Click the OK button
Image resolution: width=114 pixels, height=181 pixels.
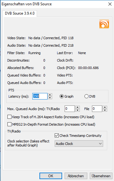coord(51,176)
